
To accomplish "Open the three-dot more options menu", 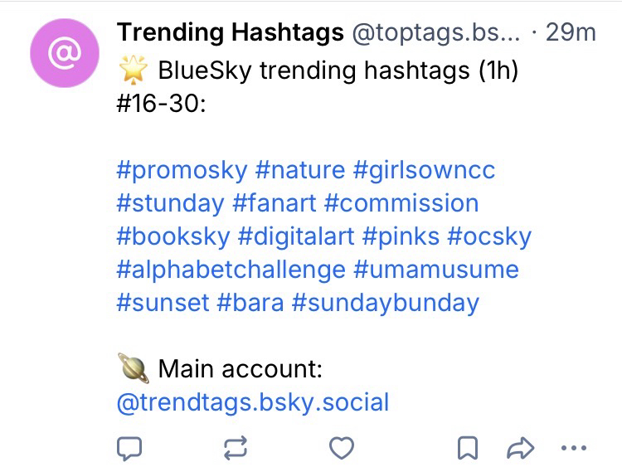I will pyautogui.click(x=573, y=449).
